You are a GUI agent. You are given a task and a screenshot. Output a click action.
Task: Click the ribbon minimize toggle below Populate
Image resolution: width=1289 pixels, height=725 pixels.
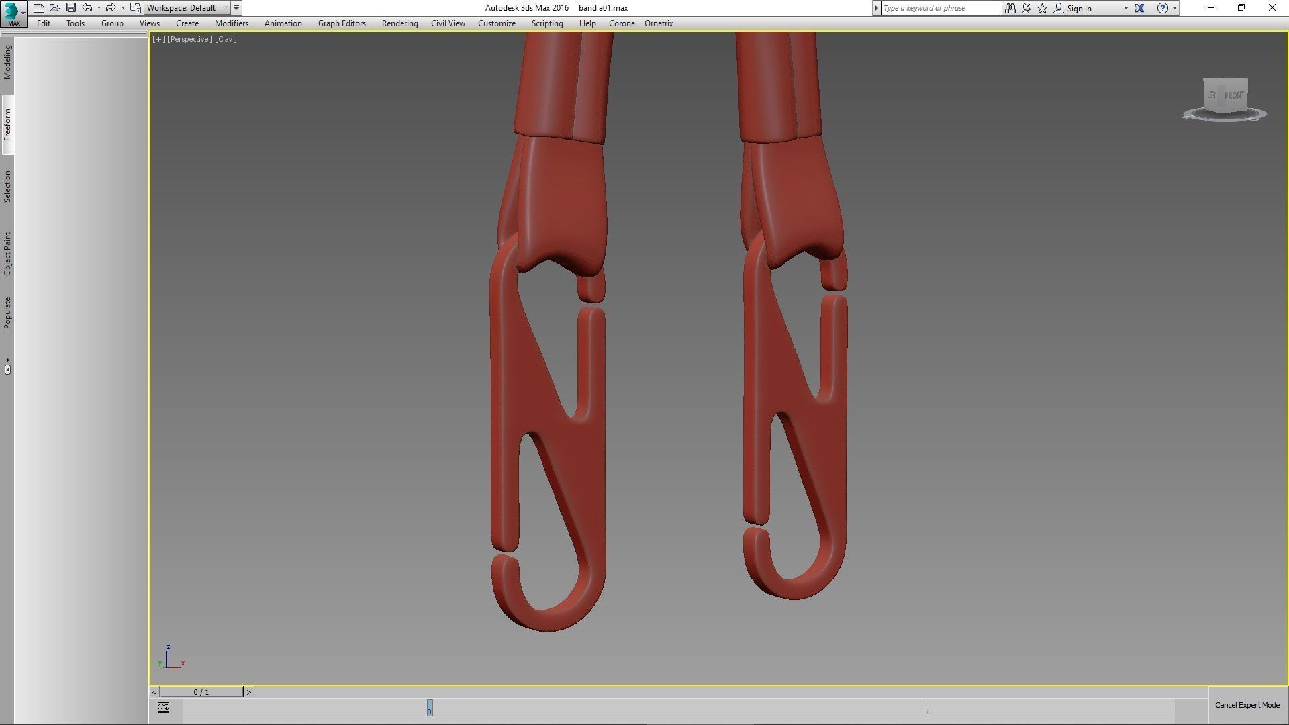coord(7,369)
